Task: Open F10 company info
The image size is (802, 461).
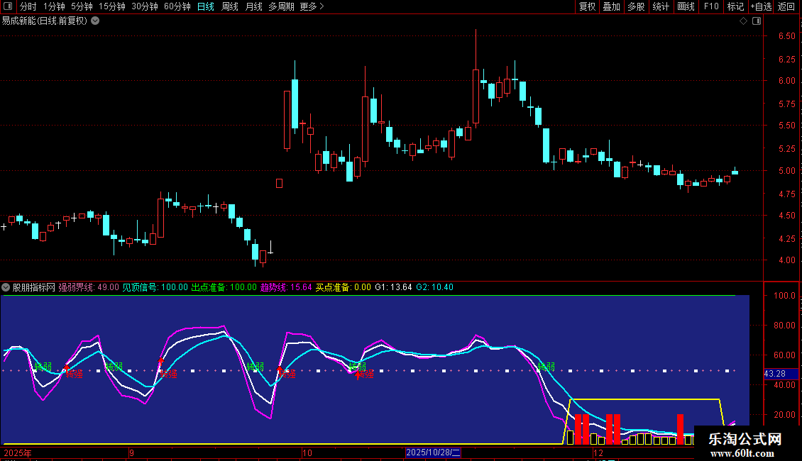Action: tap(711, 6)
